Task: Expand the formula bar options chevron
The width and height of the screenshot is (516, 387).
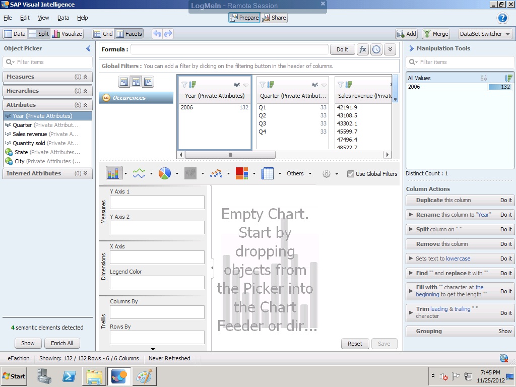Action: pos(390,49)
